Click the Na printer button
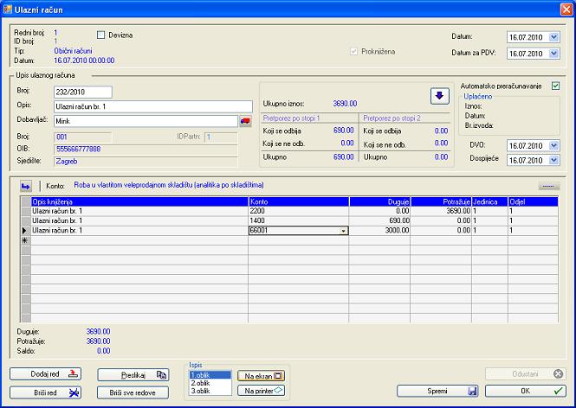The image size is (576, 408). pos(262,391)
